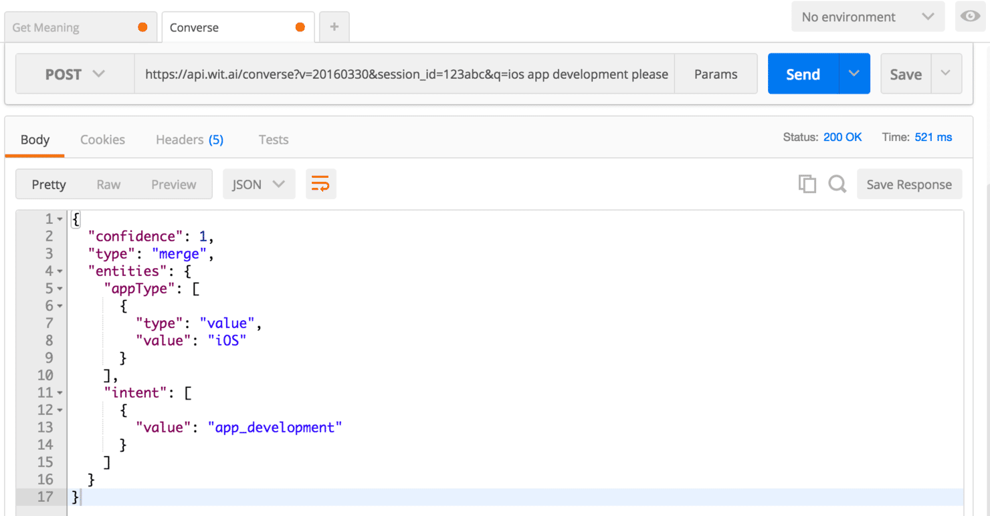This screenshot has height=516, width=990.
Task: Collapse the intent fold arrow on line 11
Action: (x=60, y=393)
